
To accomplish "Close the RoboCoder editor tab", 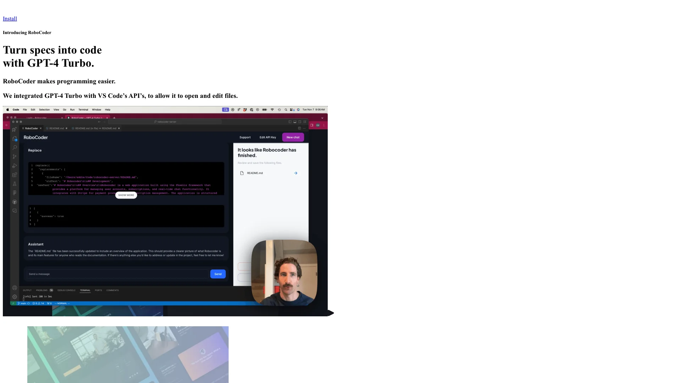I will click(41, 128).
